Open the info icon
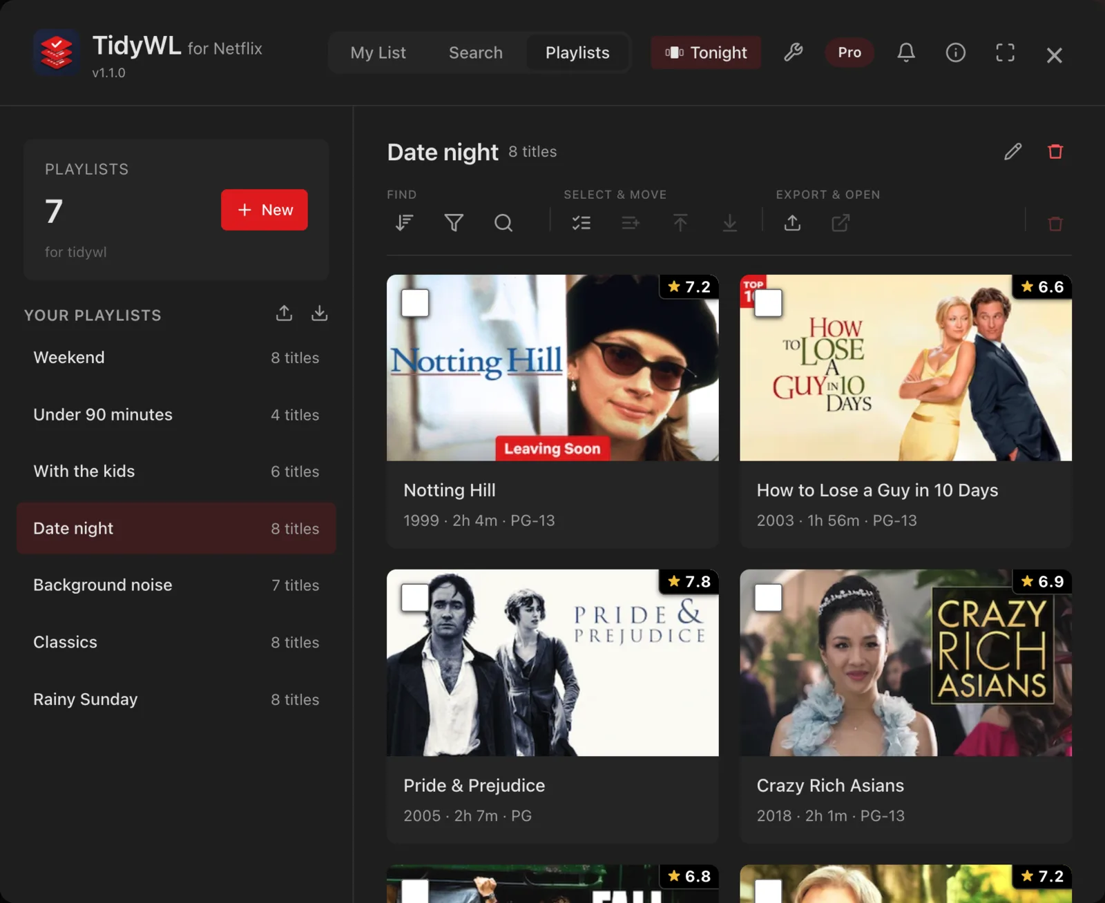This screenshot has height=903, width=1105. [x=956, y=52]
